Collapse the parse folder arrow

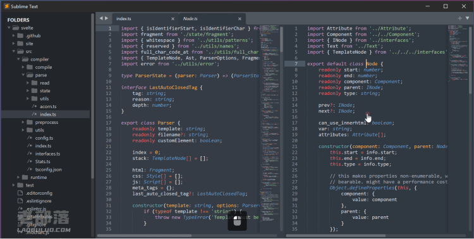point(23,75)
